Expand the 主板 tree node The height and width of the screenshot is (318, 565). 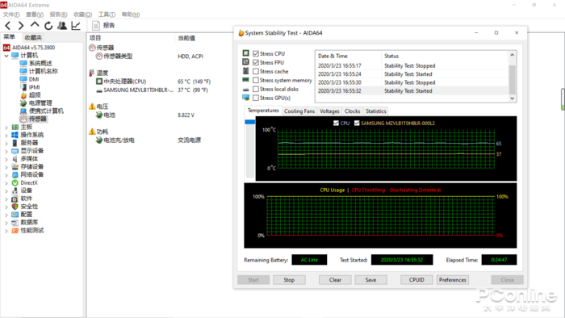point(6,128)
